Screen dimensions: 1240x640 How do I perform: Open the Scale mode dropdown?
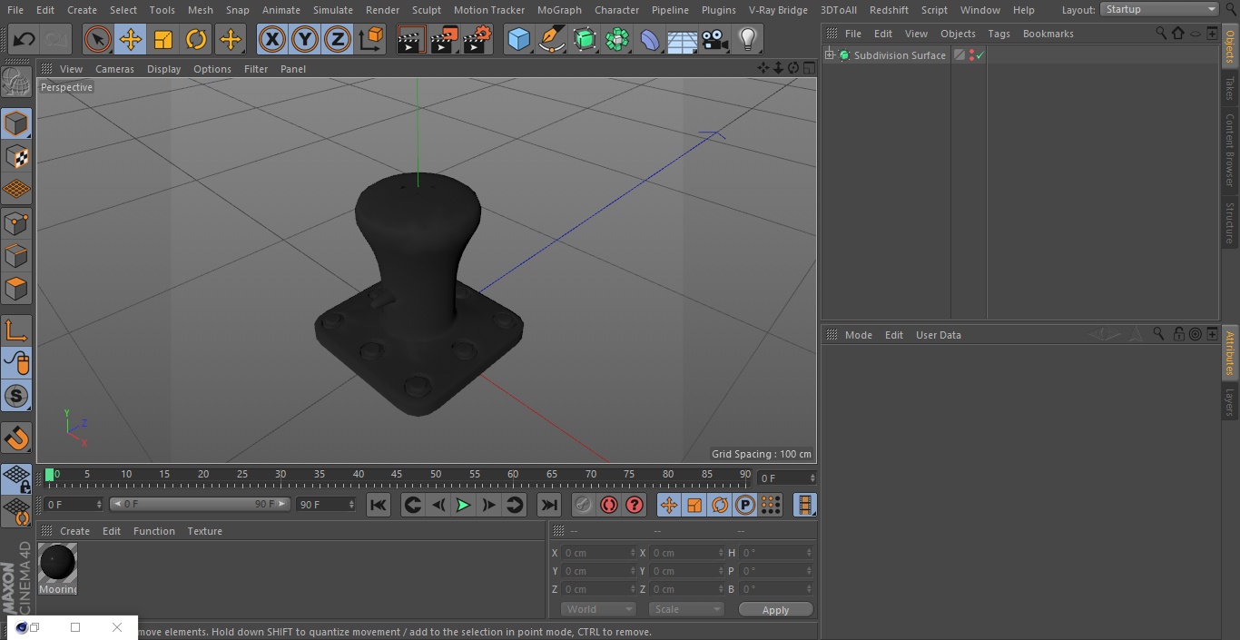[x=686, y=609]
